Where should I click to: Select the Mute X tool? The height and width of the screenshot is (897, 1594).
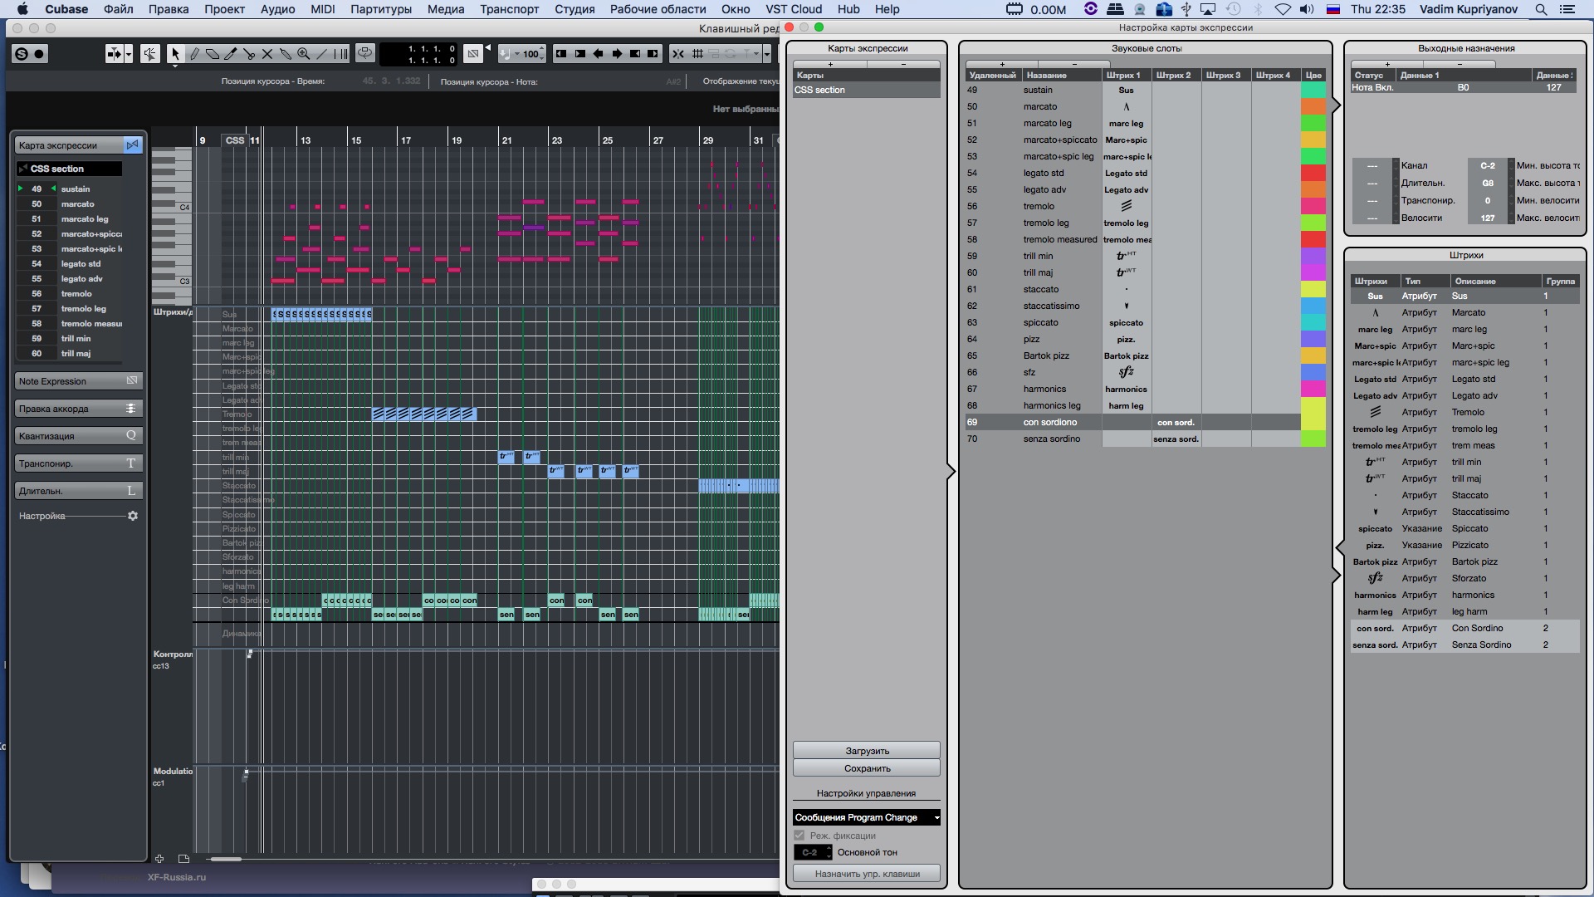pos(267,54)
